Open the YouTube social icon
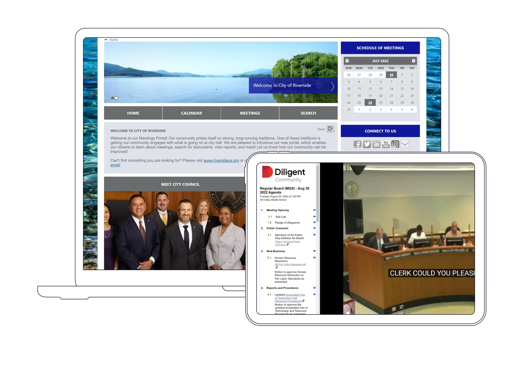Image resolution: width=524 pixels, height=365 pixels. pyautogui.click(x=386, y=144)
